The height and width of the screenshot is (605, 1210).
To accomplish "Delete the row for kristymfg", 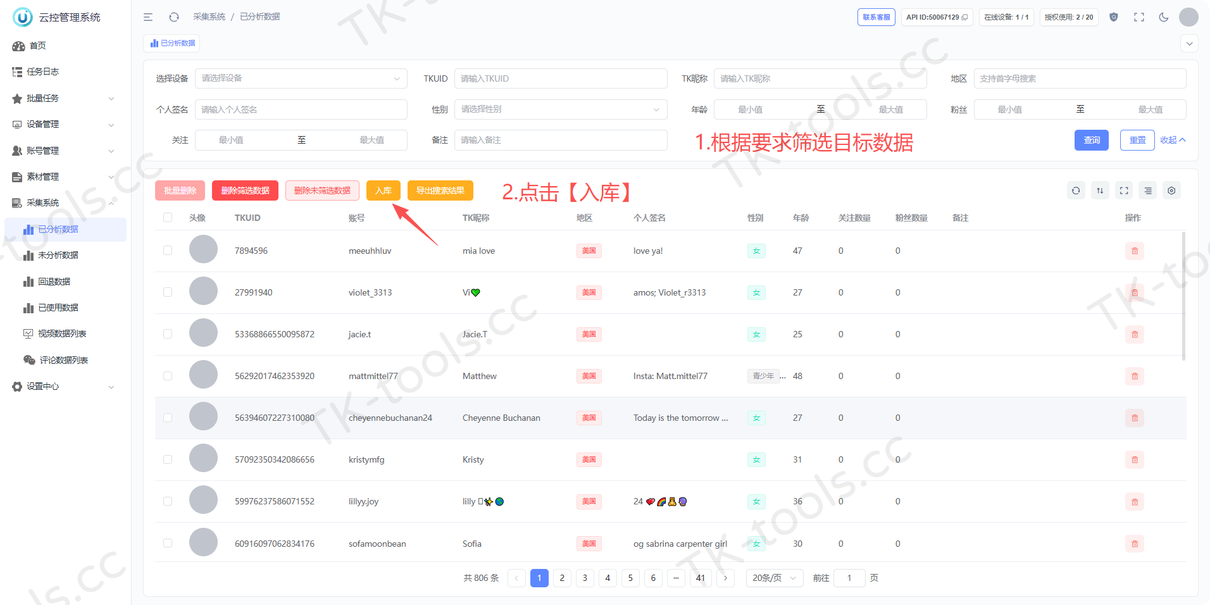I will pos(1135,460).
